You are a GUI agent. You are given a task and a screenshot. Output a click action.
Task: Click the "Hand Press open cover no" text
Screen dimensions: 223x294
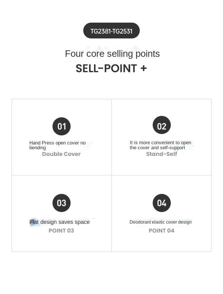pyautogui.click(x=58, y=143)
